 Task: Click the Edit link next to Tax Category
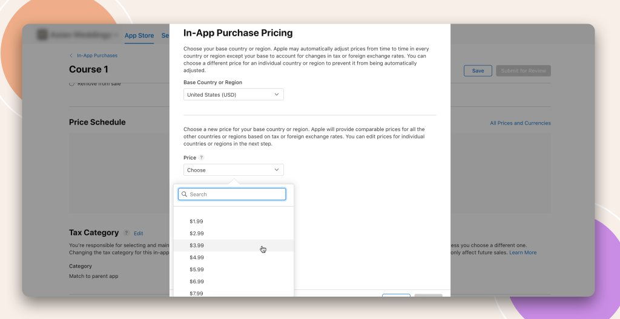click(139, 233)
